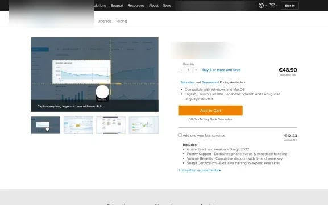Click 'Capture anything in your screen' caption
The width and height of the screenshot is (328, 205).
[x=70, y=106]
